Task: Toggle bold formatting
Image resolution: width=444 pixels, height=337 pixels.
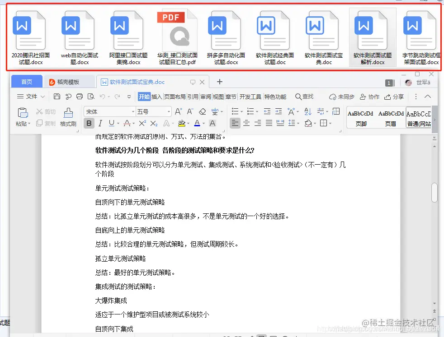Action: click(89, 123)
